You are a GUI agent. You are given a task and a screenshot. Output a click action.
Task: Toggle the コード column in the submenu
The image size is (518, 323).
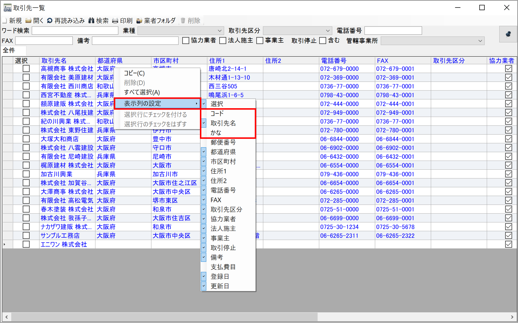(x=217, y=114)
